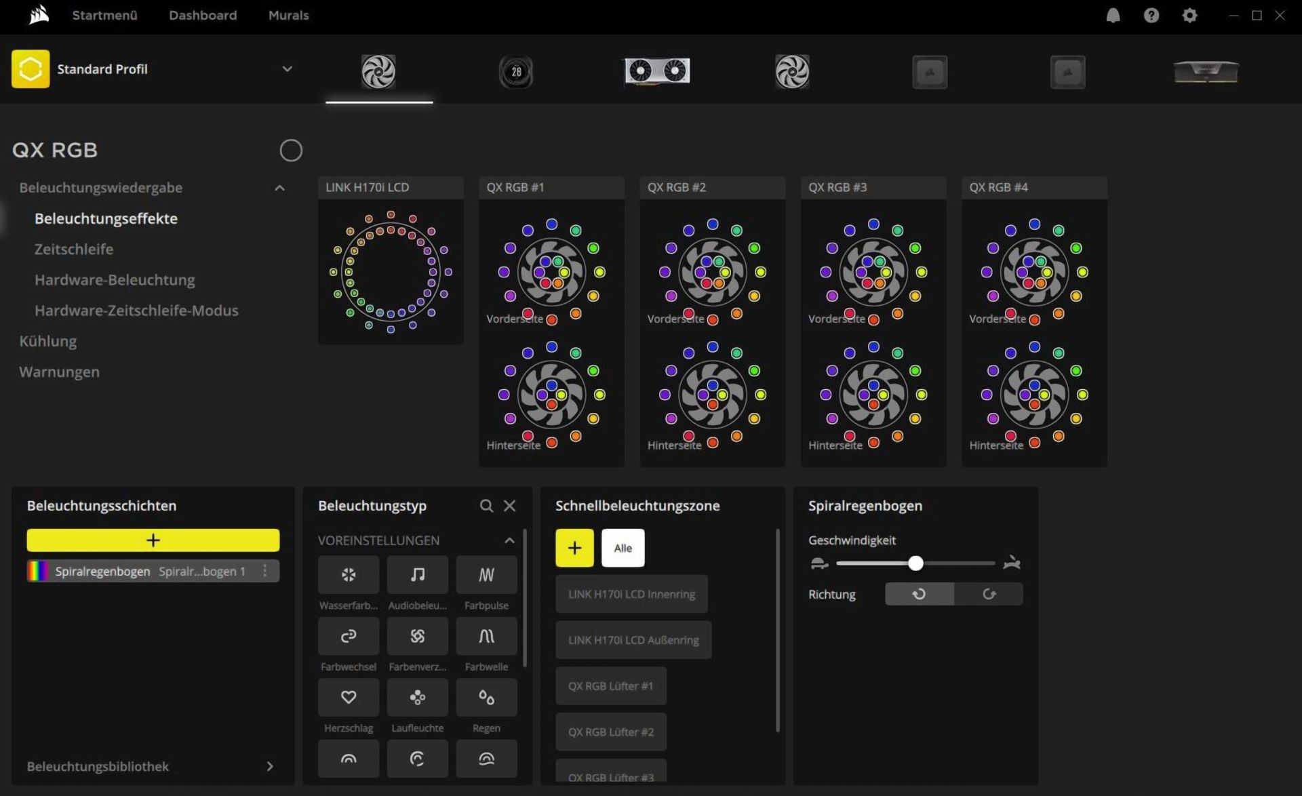Screen dimensions: 1302x796
Task: Select the Spiralregenbogen lighting layer
Action: coord(153,571)
